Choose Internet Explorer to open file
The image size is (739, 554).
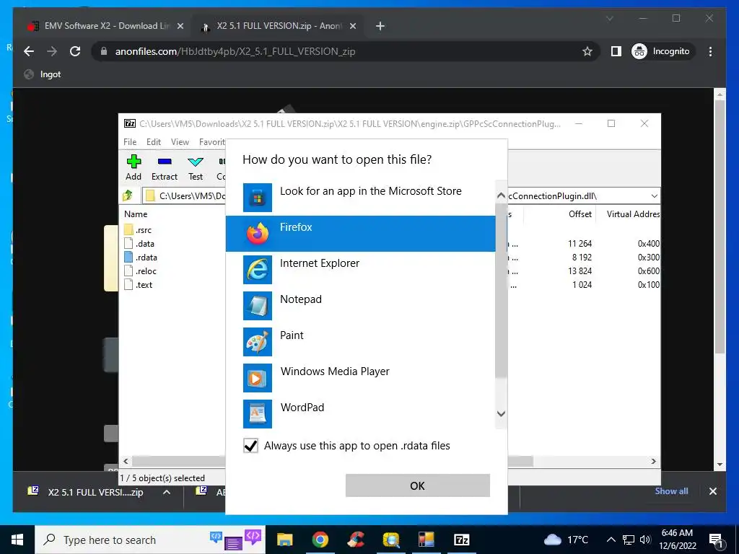click(x=361, y=270)
